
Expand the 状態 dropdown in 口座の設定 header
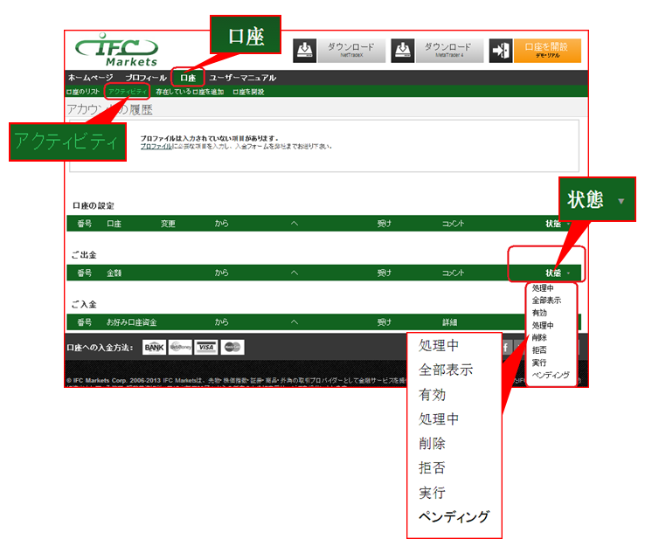coord(559,224)
